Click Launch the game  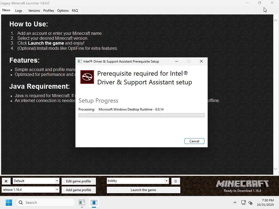pos(143,190)
